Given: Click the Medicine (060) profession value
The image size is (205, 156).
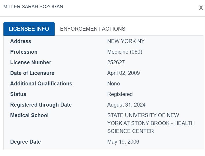Looking at the screenshot, I should point(125,52).
